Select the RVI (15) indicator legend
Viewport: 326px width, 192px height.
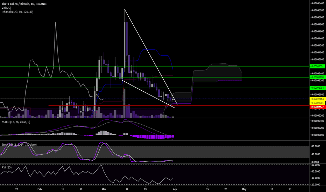click(x=7, y=167)
